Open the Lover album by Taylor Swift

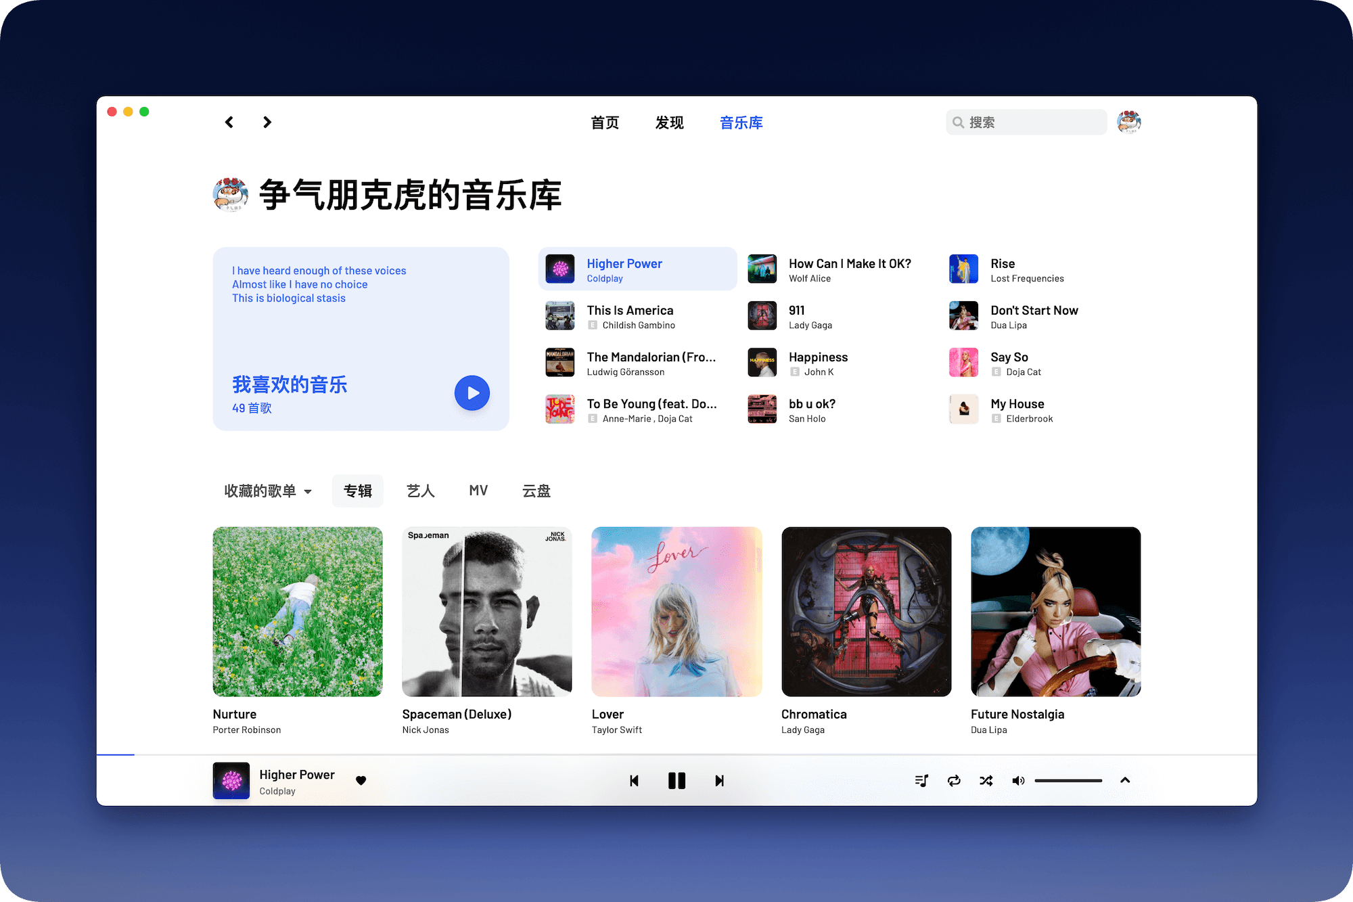pyautogui.click(x=676, y=611)
